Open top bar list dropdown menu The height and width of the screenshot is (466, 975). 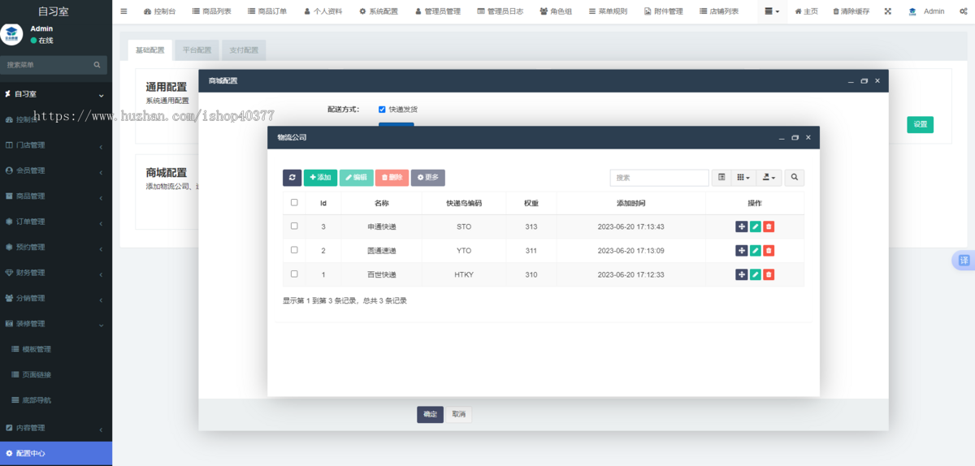(x=772, y=11)
